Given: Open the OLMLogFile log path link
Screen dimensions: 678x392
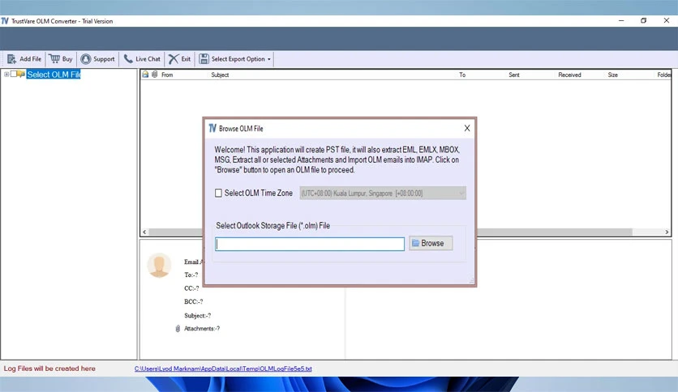Looking at the screenshot, I should 223,369.
